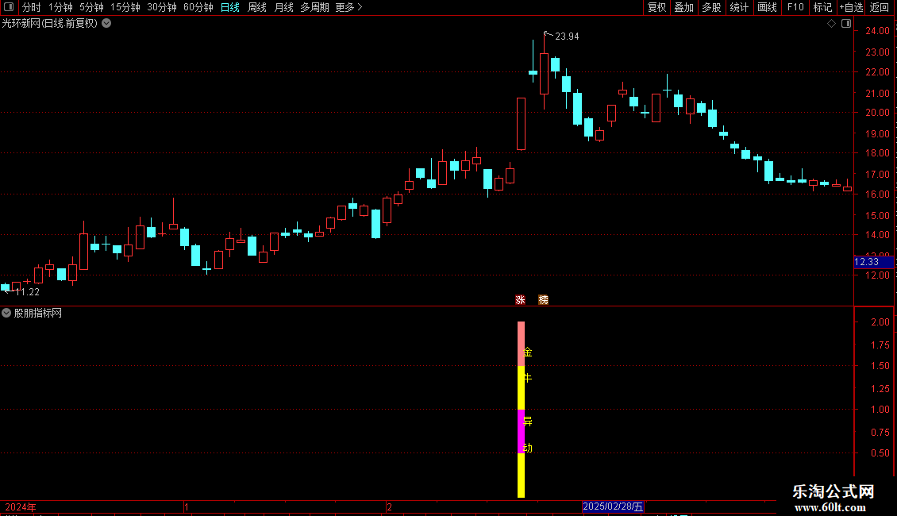897x516 pixels.
Task: Click the pink top segment of indicator bar
Action: pyautogui.click(x=522, y=343)
